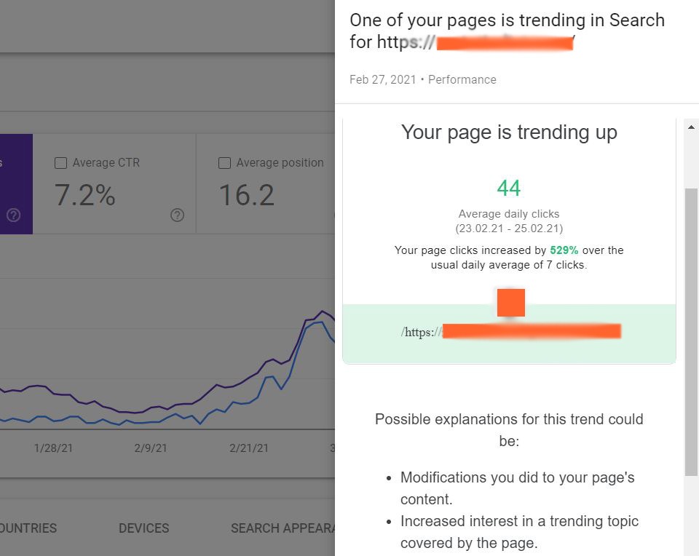
Task: Click the green 529% increase value
Action: (x=564, y=250)
